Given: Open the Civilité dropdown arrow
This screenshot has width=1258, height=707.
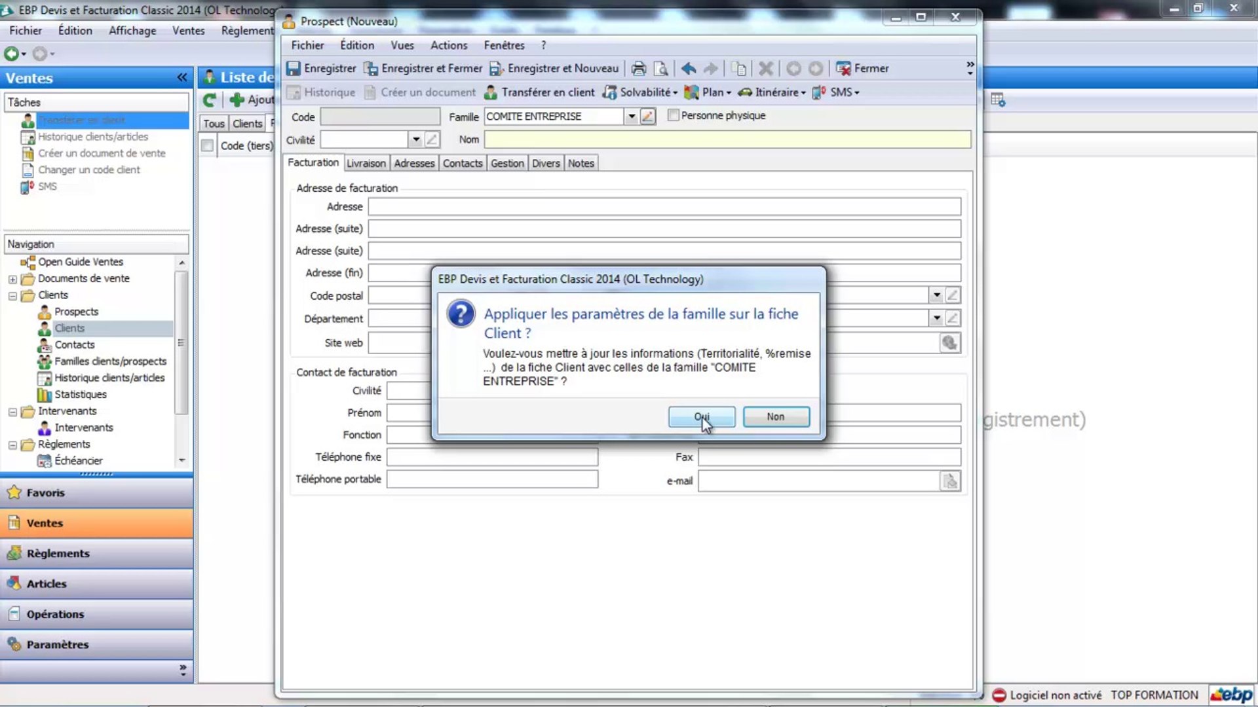Looking at the screenshot, I should [416, 139].
